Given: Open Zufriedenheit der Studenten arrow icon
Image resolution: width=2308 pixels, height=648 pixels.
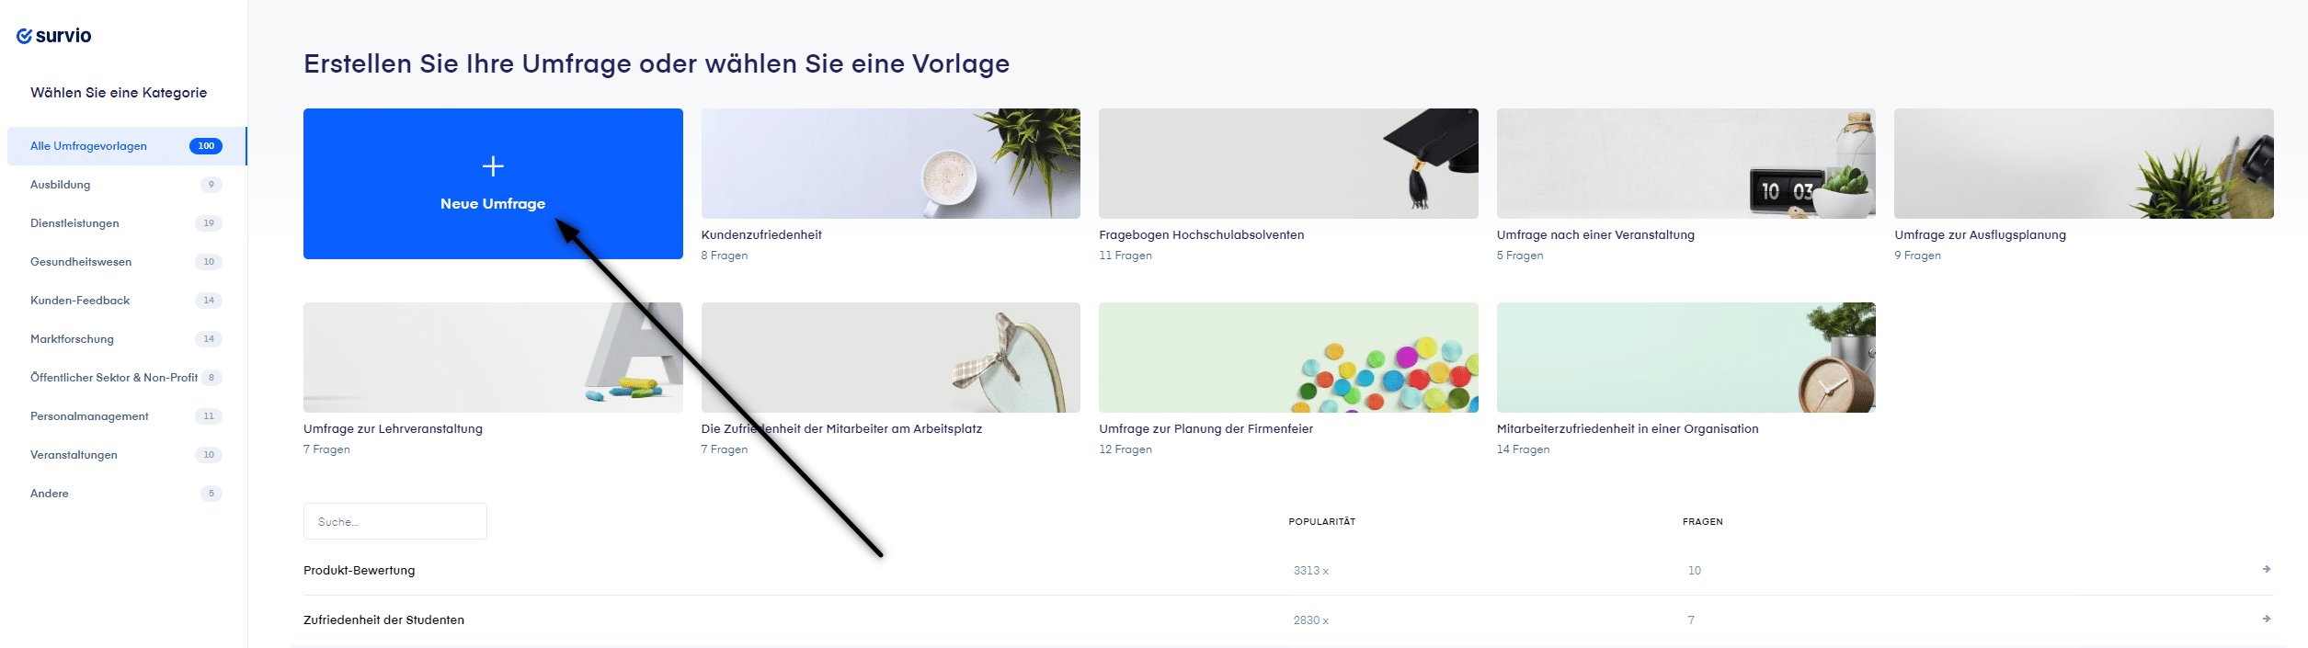Looking at the screenshot, I should point(2267,620).
